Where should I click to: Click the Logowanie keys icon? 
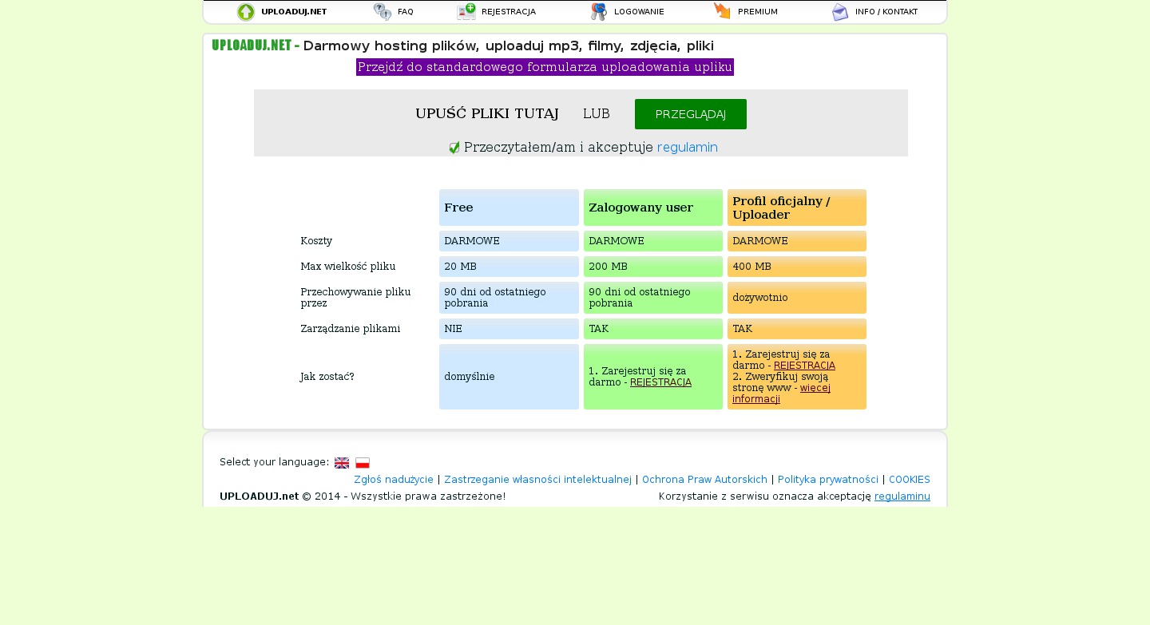click(x=599, y=12)
